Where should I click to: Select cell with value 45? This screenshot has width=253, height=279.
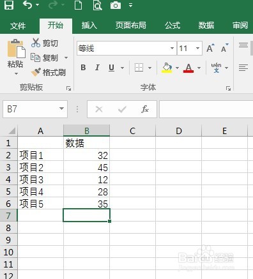pos(87,167)
